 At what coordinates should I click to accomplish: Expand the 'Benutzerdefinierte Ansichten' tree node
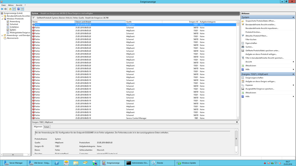(2, 16)
